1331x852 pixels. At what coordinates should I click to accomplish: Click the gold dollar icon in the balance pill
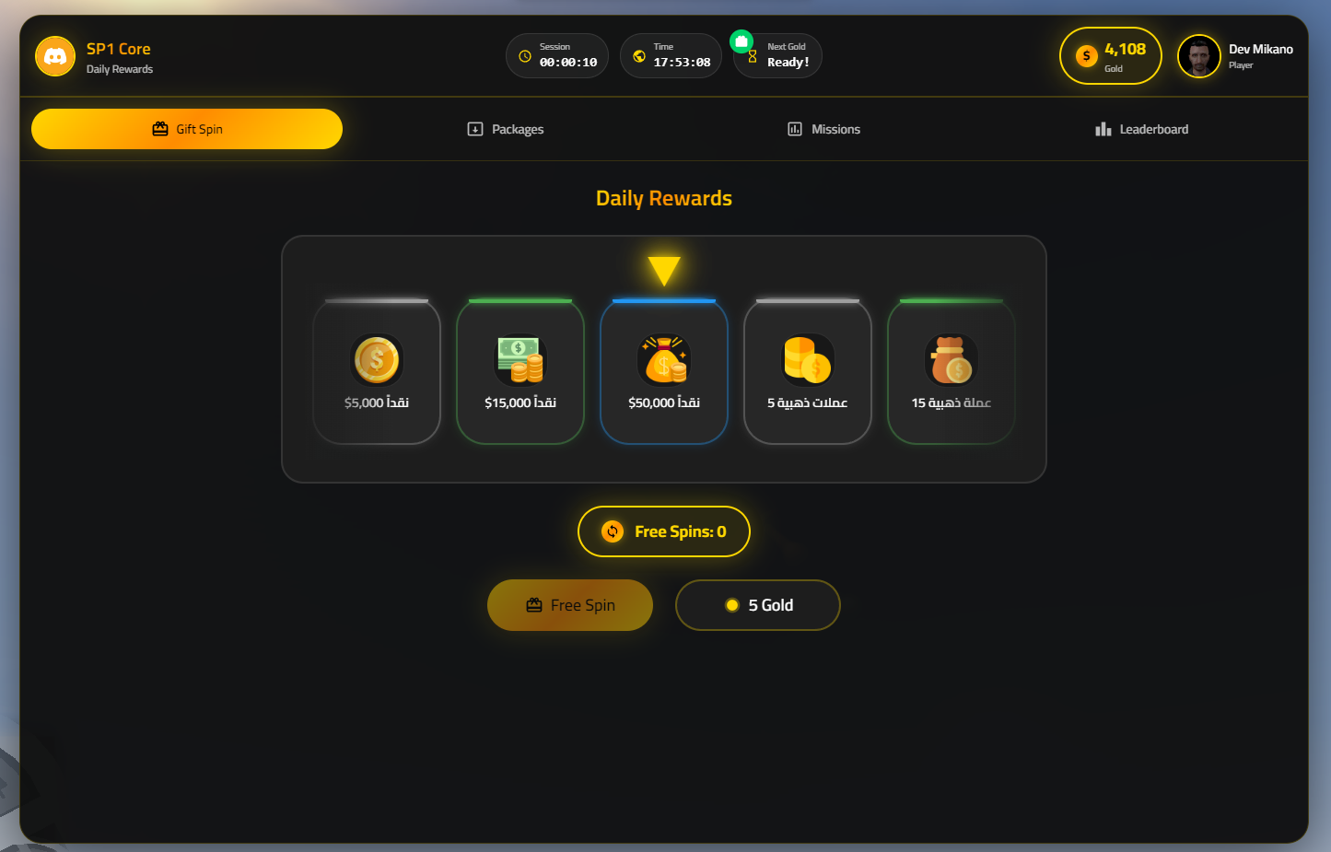1088,55
